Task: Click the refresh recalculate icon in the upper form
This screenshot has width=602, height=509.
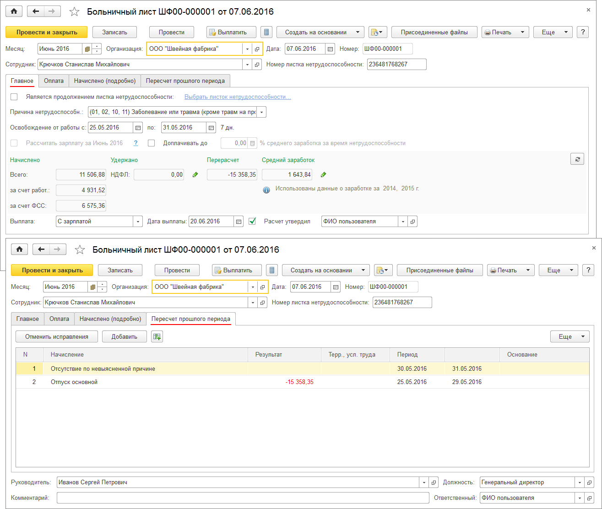Action: point(577,159)
